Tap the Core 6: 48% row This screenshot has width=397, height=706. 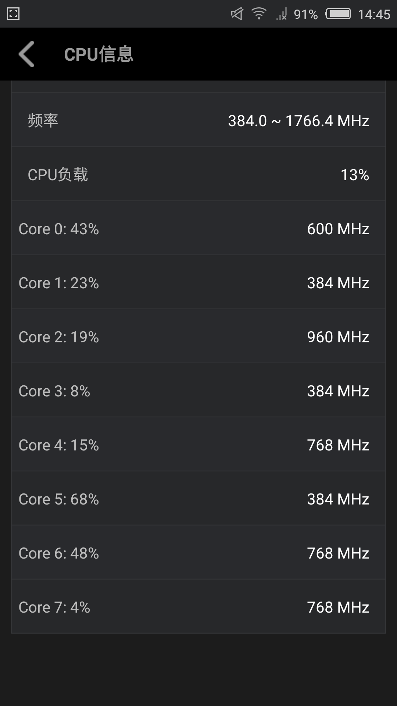(198, 553)
